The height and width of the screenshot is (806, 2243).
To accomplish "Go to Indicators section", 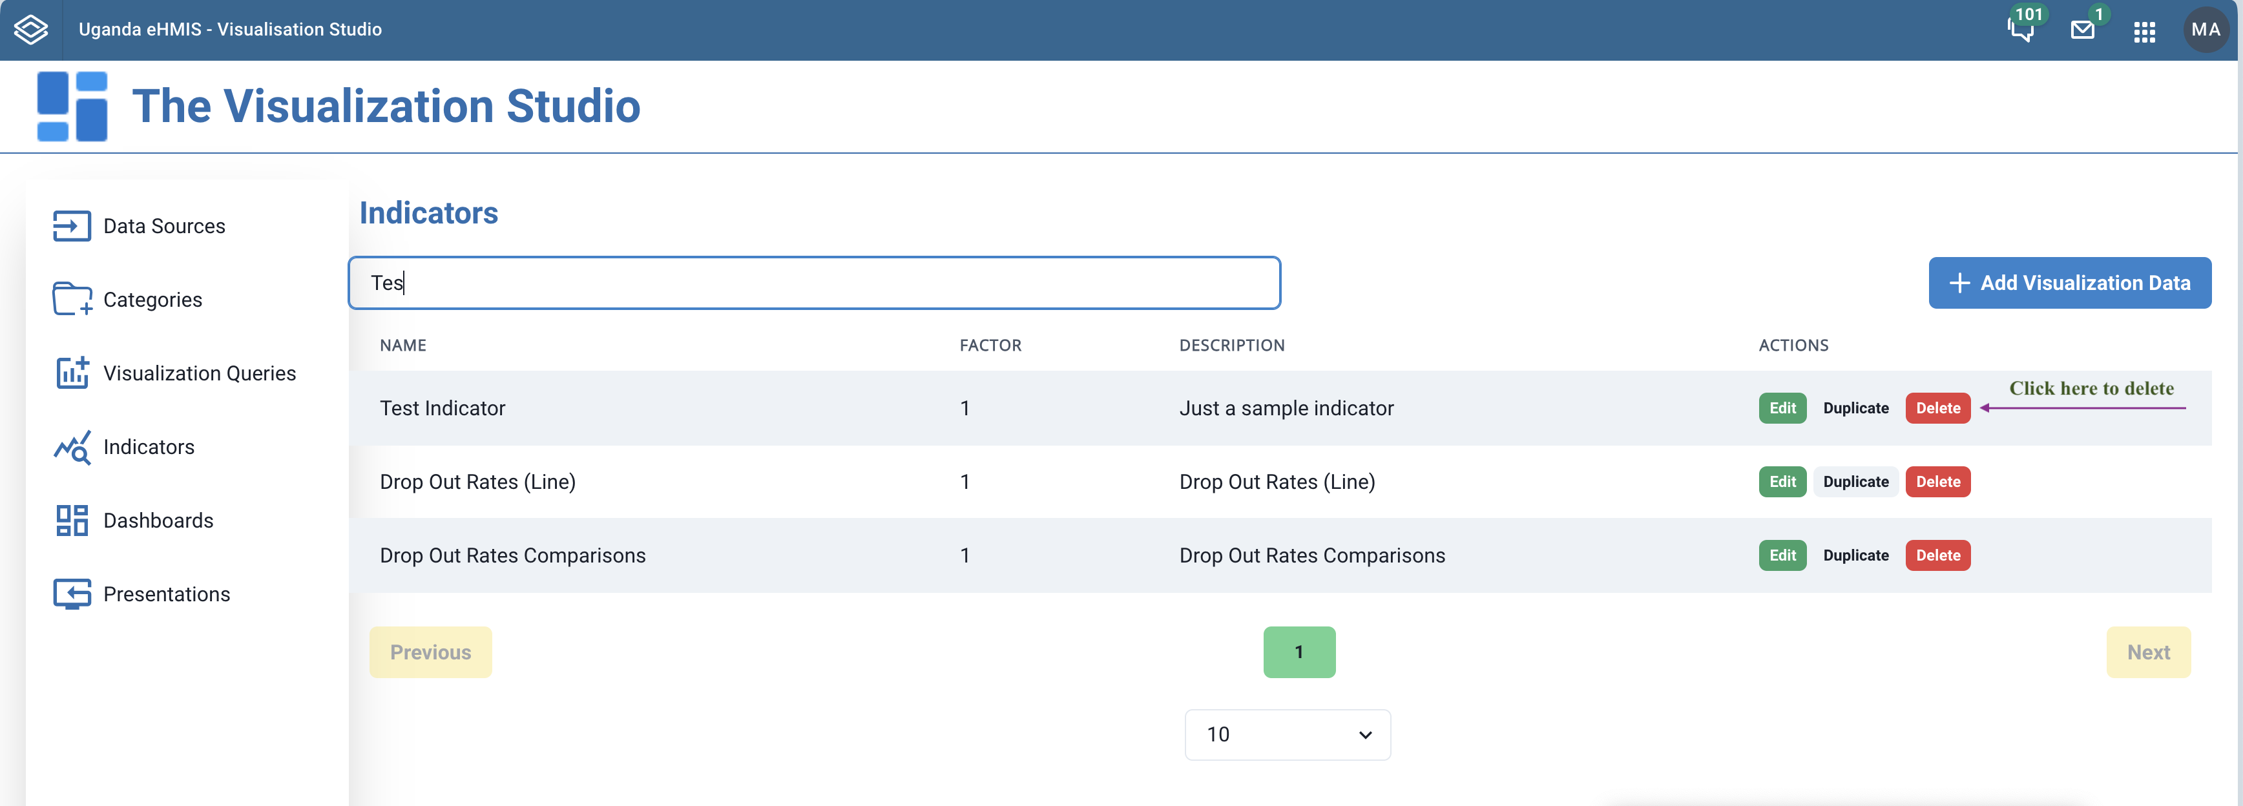I will click(x=149, y=448).
